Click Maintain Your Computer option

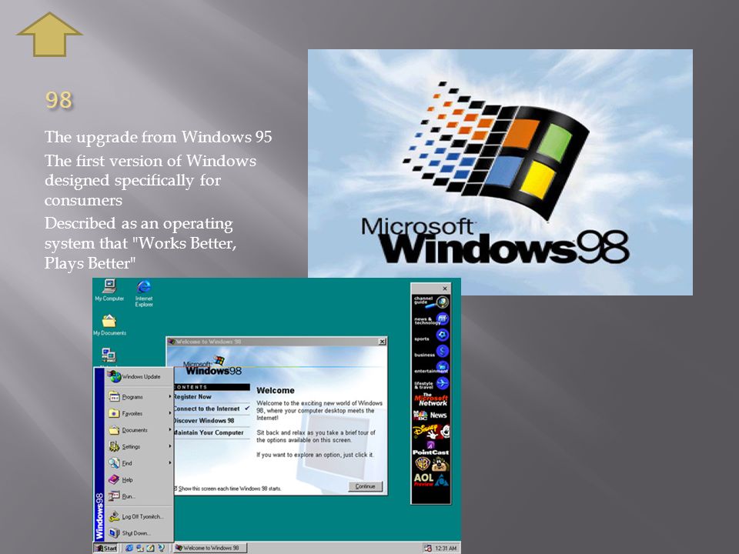209,432
